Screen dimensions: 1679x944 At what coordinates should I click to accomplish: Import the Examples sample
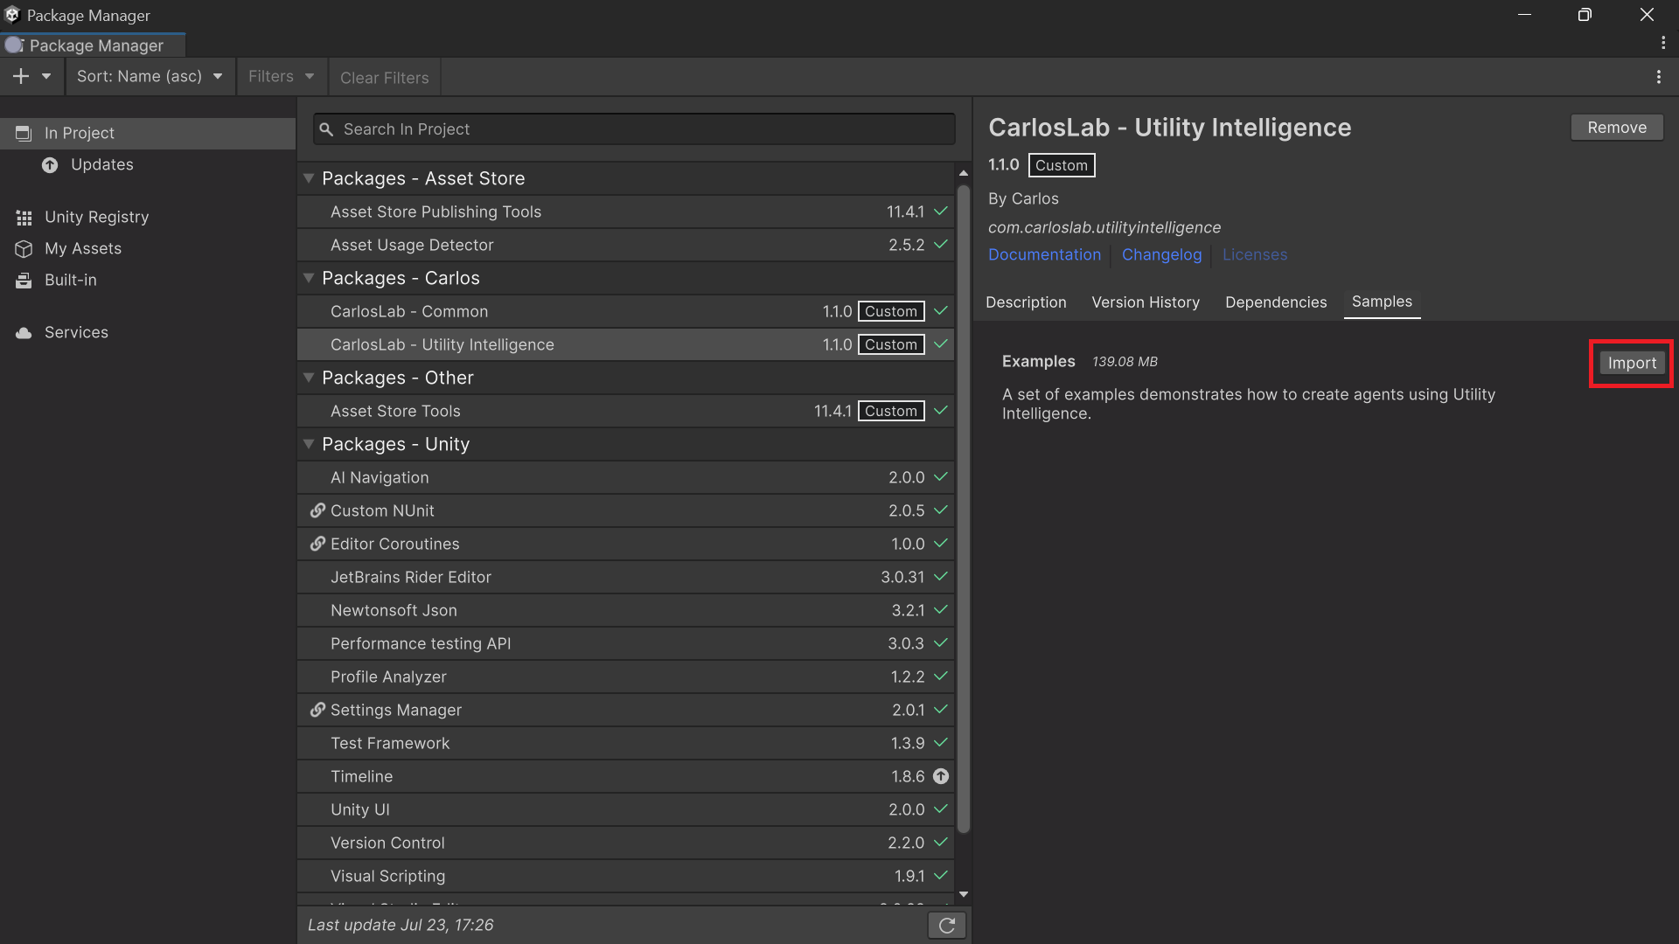tap(1632, 363)
